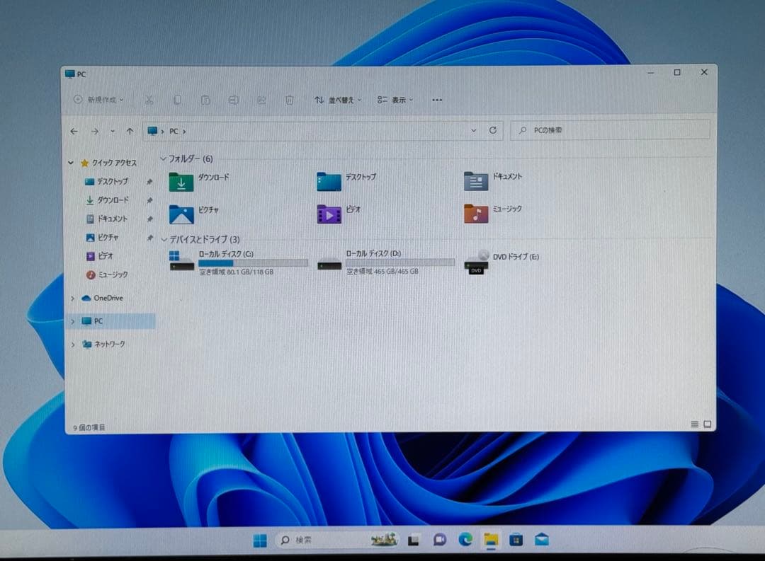765x561 pixels.
Task: Expand the OneDrive tree item
Action: (x=72, y=298)
